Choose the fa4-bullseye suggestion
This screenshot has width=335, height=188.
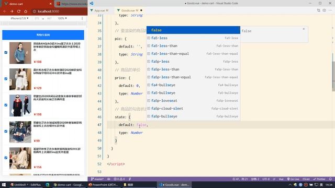point(193,85)
